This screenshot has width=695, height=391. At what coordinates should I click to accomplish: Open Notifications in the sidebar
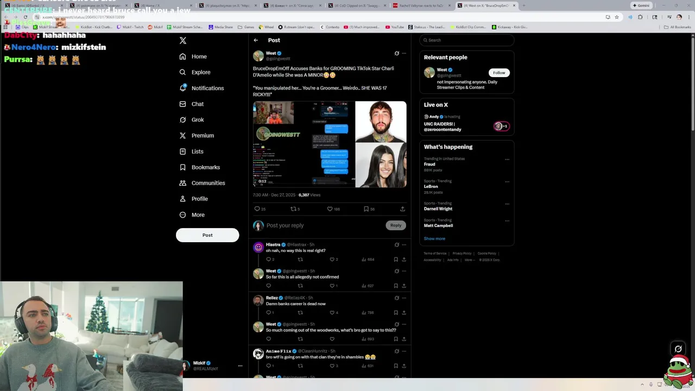pos(201,88)
